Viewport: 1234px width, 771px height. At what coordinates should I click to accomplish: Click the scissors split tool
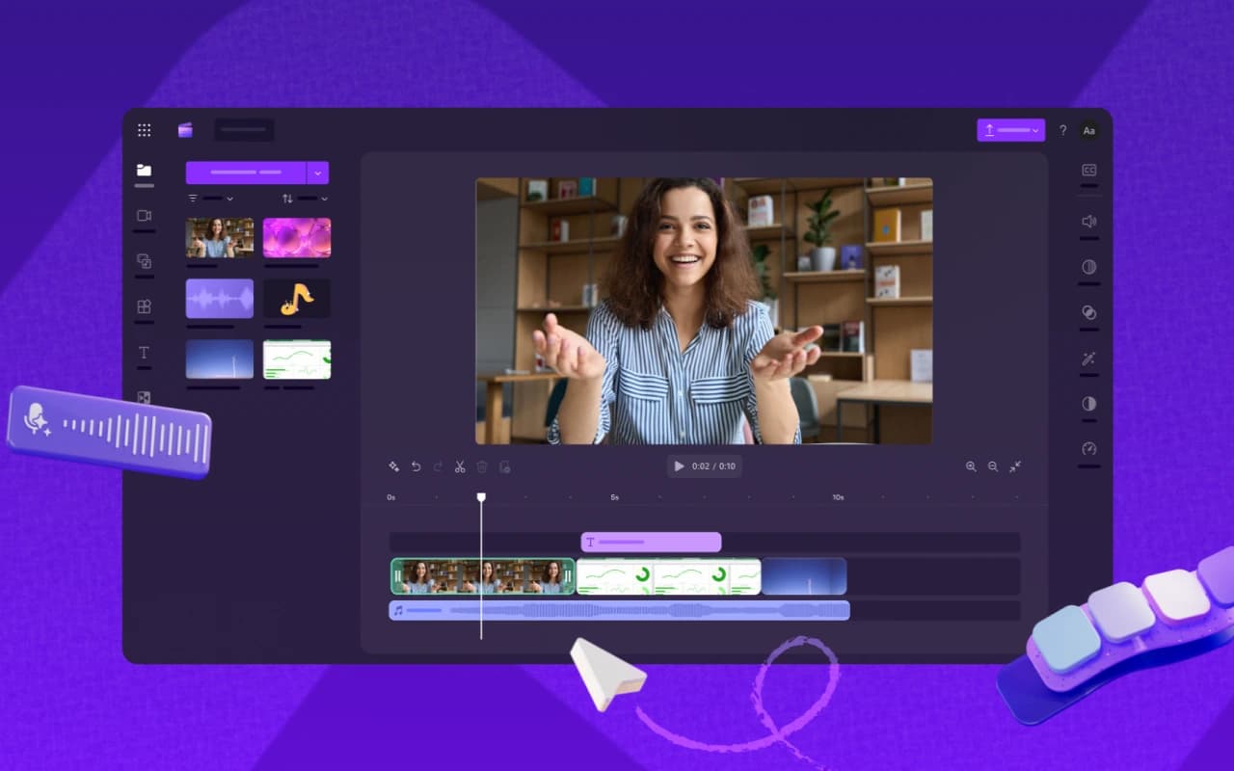[460, 466]
